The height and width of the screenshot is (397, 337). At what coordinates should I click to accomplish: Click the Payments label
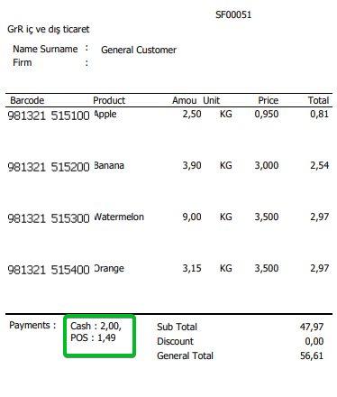point(32,325)
